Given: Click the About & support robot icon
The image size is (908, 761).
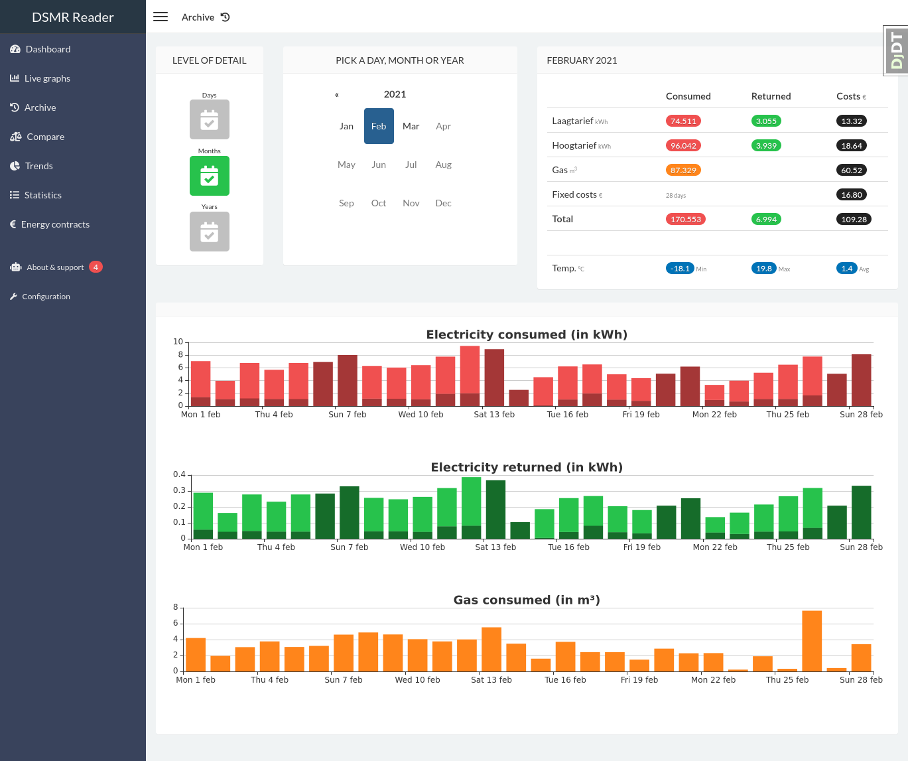Looking at the screenshot, I should (16, 267).
